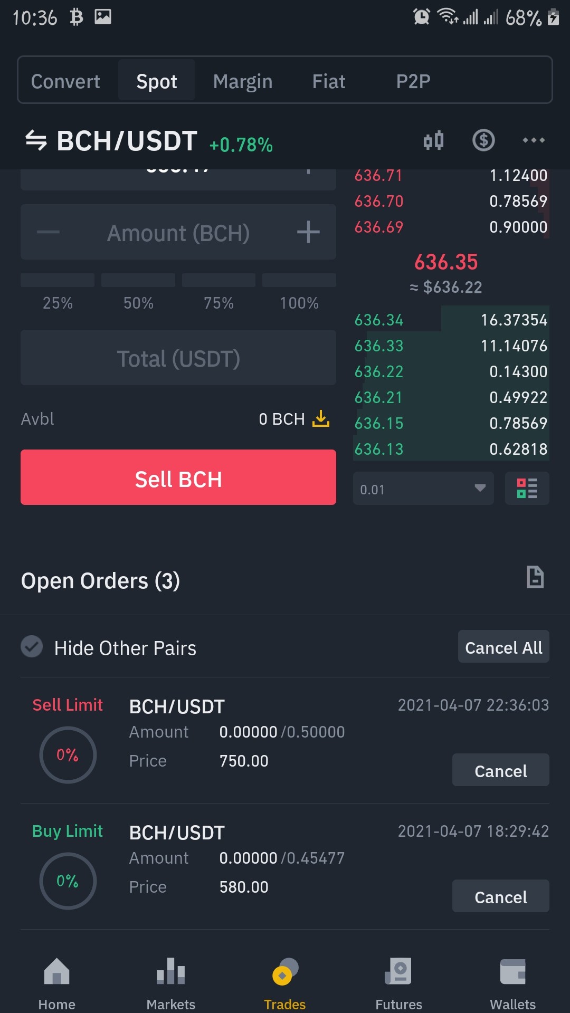Screen dimensions: 570x1013
Task: Tap the Total (USDT) input field
Action: [178, 358]
